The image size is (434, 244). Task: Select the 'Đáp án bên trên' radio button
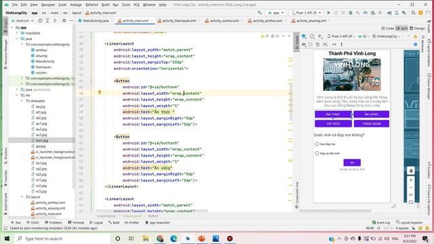point(317,153)
